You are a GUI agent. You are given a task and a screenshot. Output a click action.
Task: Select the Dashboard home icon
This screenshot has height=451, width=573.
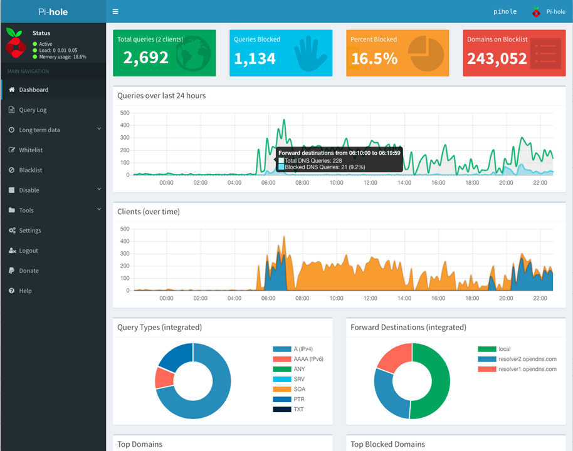[11, 90]
